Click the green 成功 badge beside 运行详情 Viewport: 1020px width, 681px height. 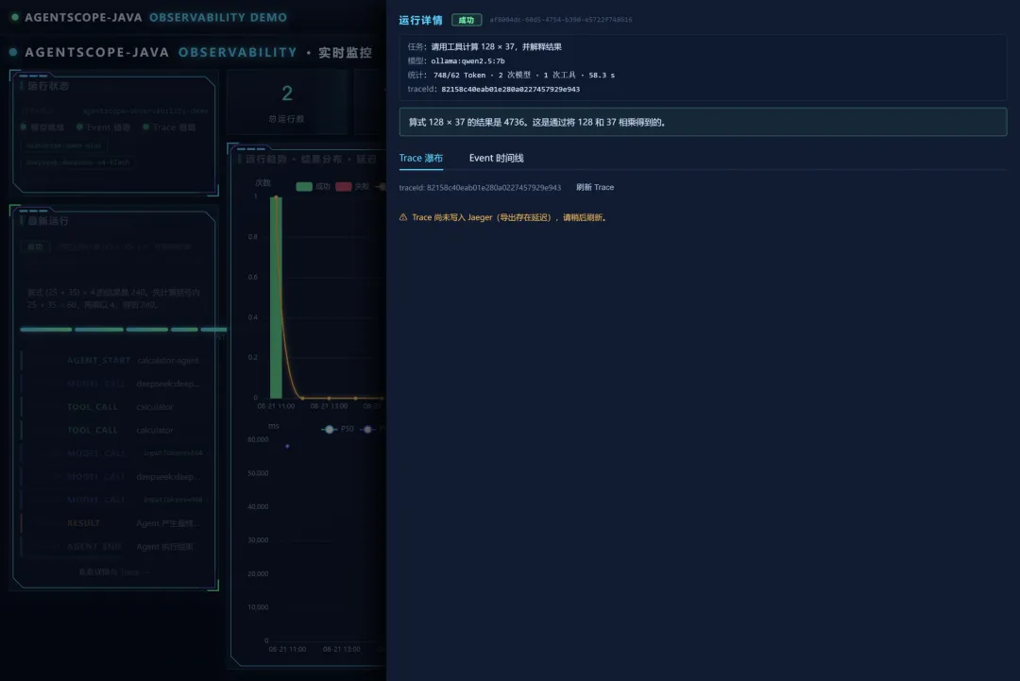click(x=467, y=20)
